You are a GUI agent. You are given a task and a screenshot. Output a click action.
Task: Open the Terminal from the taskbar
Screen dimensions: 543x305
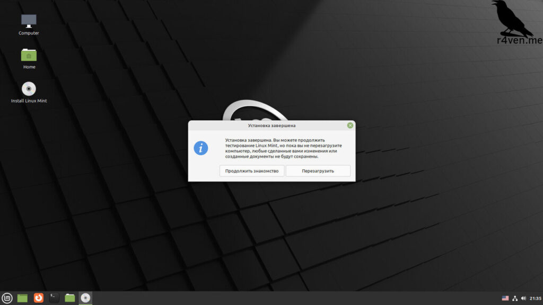pyautogui.click(x=54, y=298)
